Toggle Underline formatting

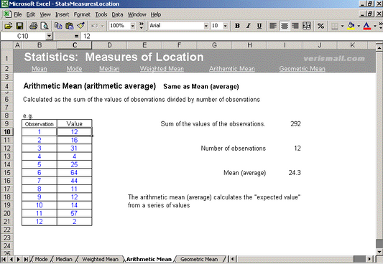point(259,26)
